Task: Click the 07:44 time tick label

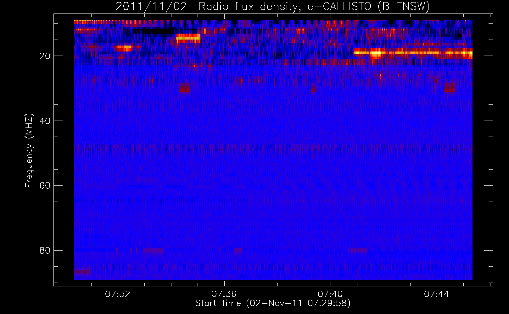Action: pos(436,294)
